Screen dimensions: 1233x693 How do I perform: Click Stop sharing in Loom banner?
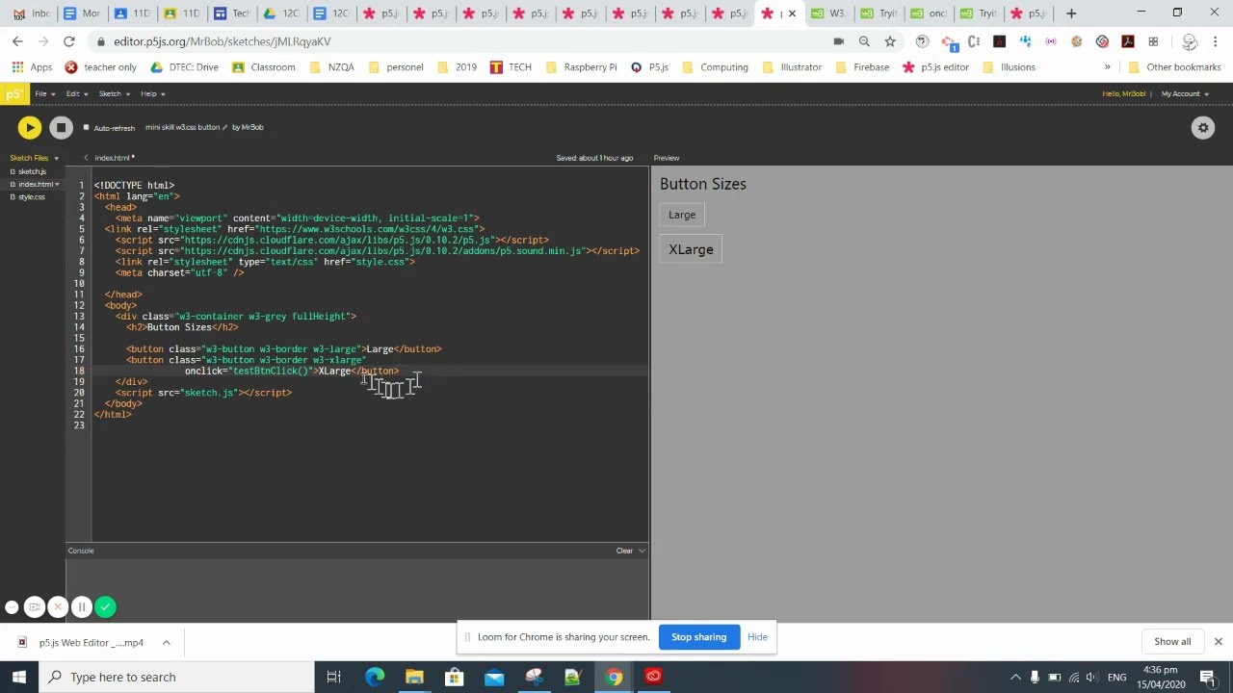[699, 637]
